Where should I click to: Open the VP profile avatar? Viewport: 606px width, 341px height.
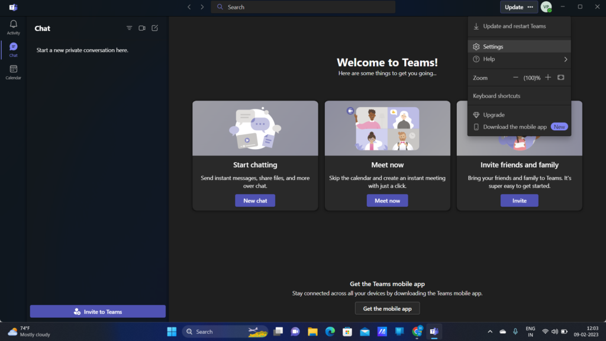tap(546, 7)
